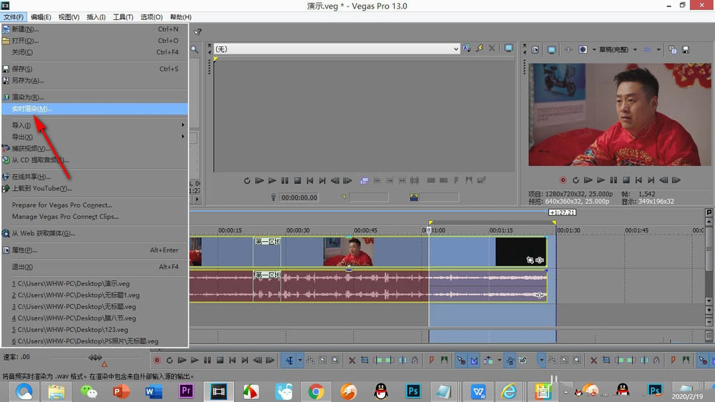Stop playback in the video preview panel
Image resolution: width=715 pixels, height=402 pixels.
(626, 180)
